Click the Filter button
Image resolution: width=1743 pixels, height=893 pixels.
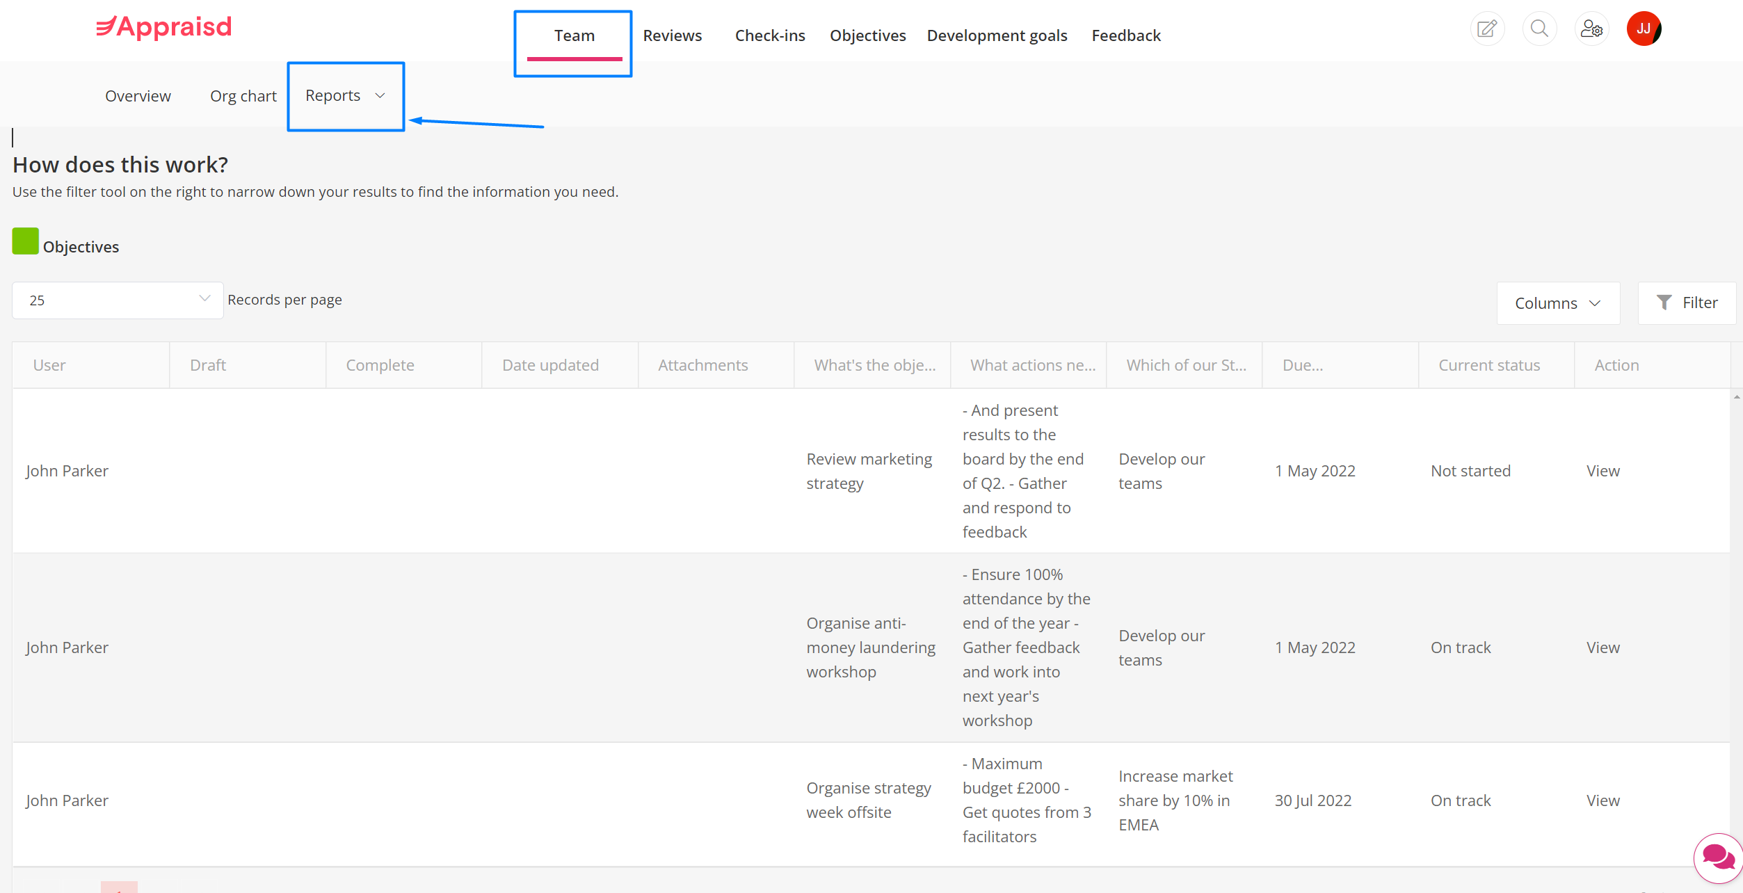point(1687,303)
